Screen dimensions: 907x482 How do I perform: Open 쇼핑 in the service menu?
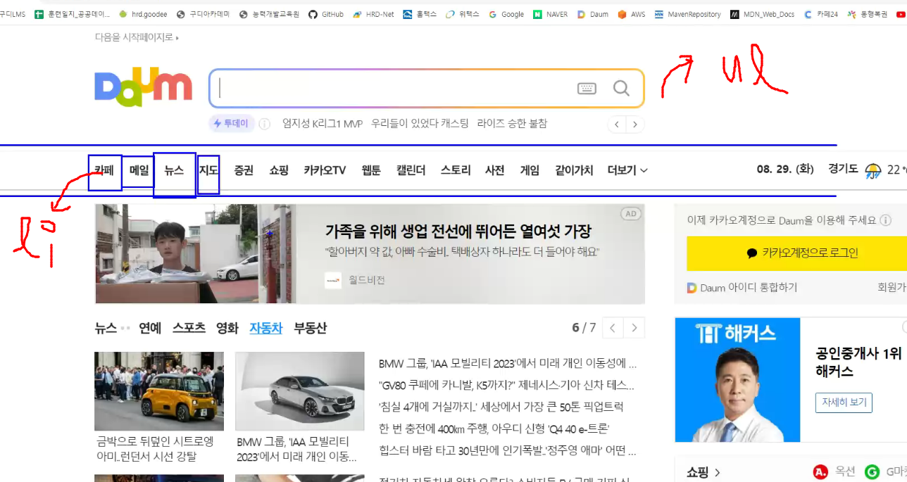point(279,170)
